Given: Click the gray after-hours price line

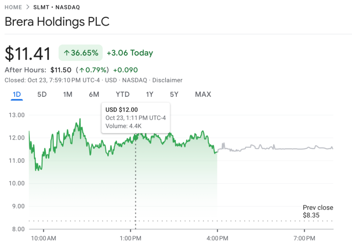Looking at the screenshot, I should [x=277, y=149].
